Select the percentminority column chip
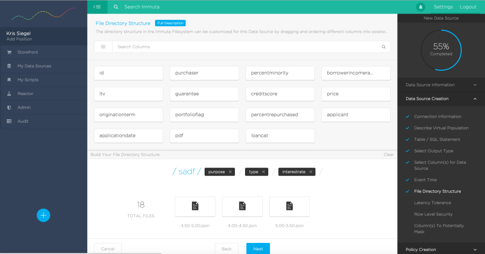The image size is (485, 254). 280,73
